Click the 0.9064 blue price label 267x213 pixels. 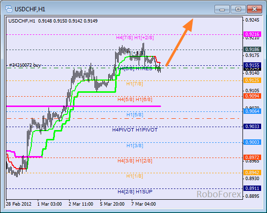point(252,111)
